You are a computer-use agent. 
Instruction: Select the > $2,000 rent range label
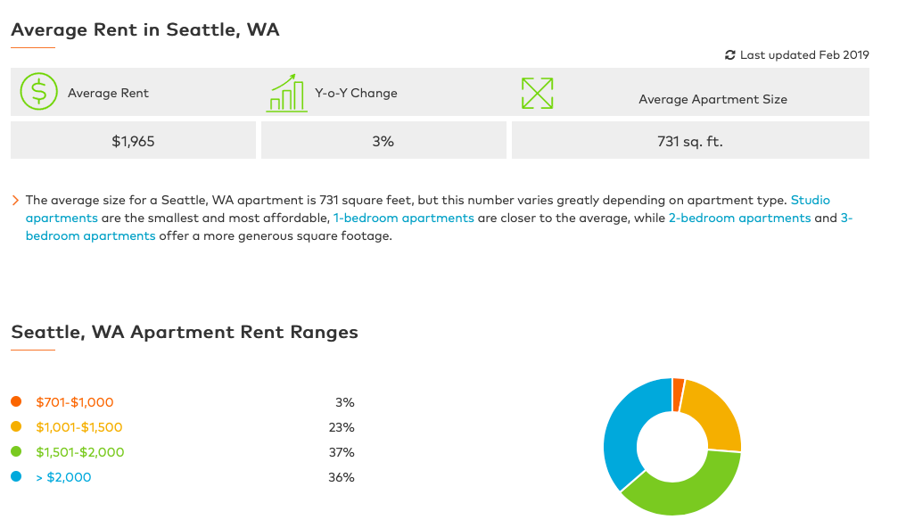63,477
